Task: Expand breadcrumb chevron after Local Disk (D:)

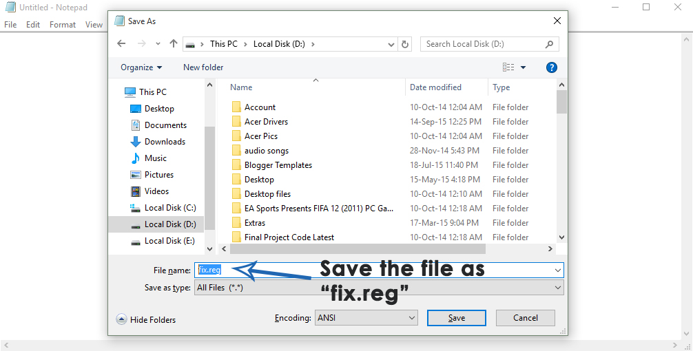Action: point(313,44)
